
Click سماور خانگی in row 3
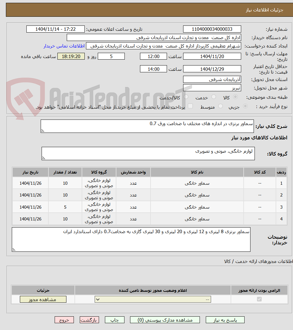197,207
